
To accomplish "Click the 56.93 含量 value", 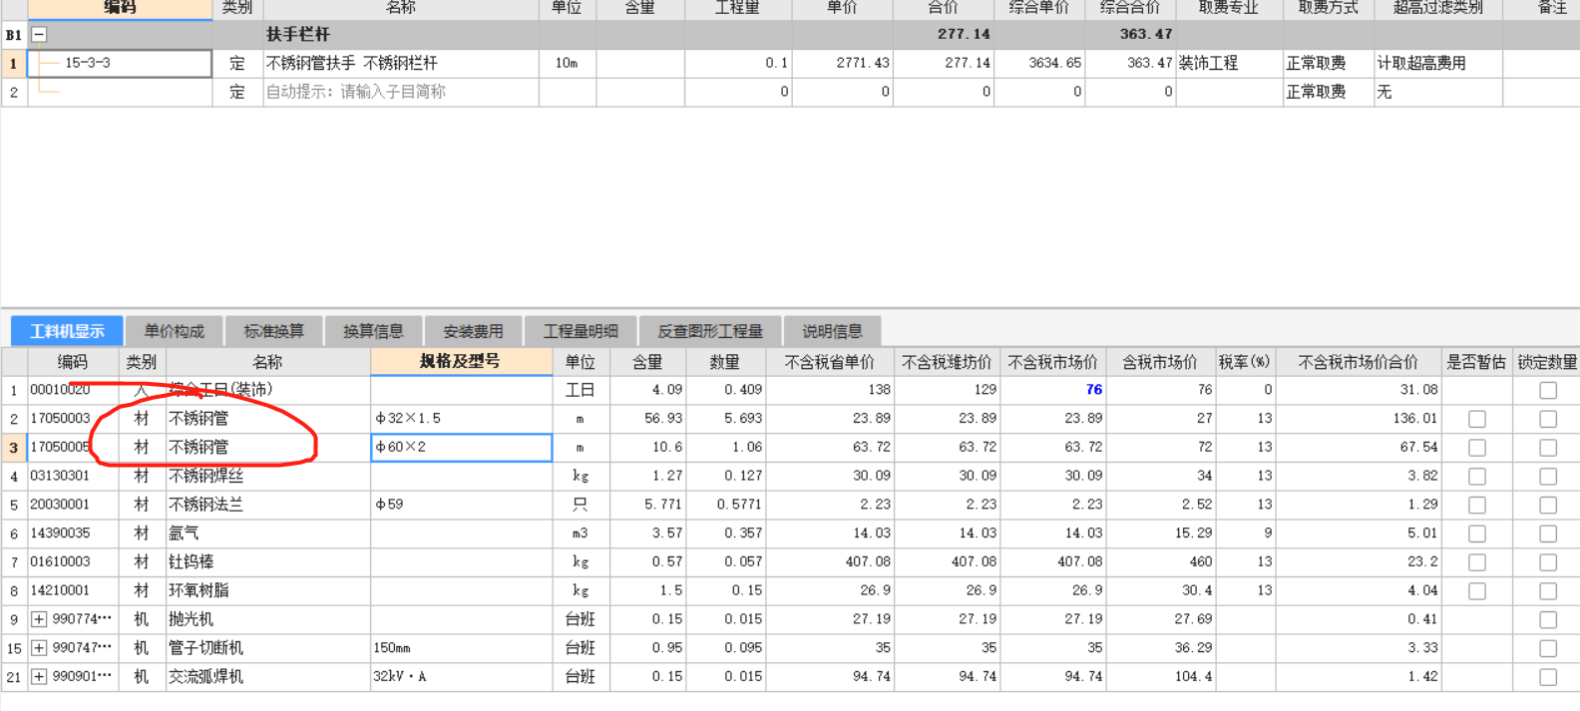I will click(x=663, y=419).
